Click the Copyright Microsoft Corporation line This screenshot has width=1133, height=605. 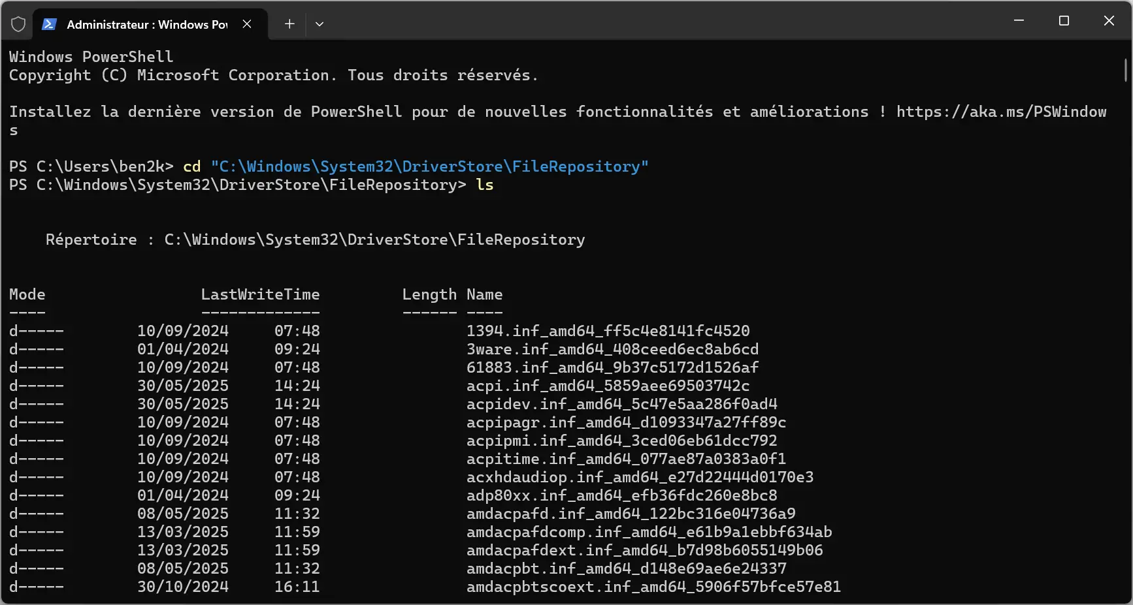pyautogui.click(x=274, y=75)
